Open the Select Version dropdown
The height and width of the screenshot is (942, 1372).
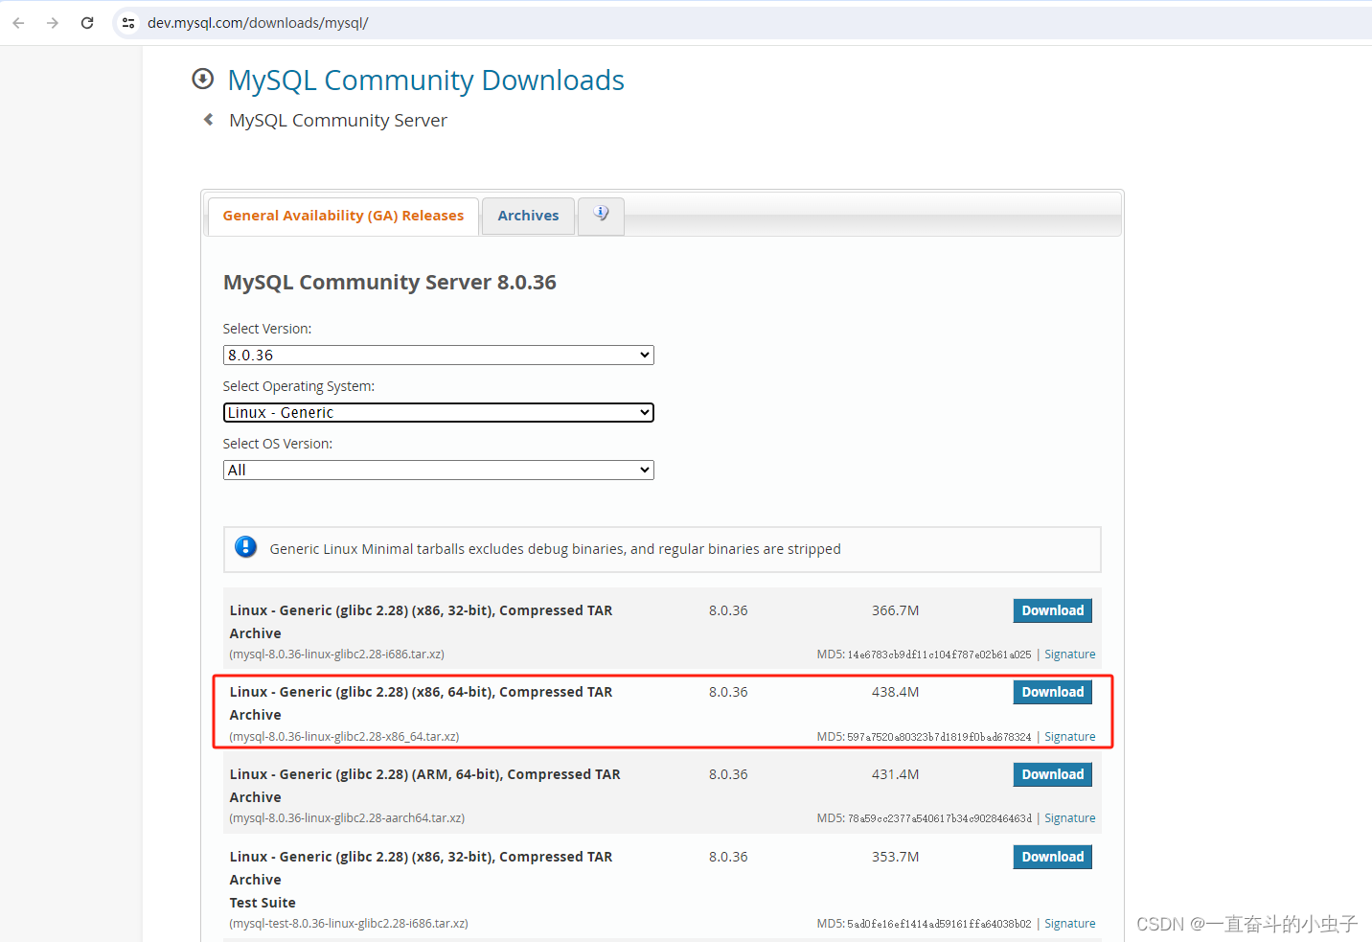(439, 355)
